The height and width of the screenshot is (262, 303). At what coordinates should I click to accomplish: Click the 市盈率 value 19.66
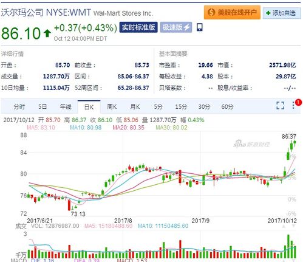pyautogui.click(x=205, y=65)
